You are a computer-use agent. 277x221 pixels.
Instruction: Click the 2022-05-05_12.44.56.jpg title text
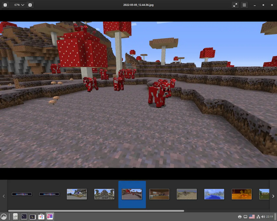pos(138,5)
